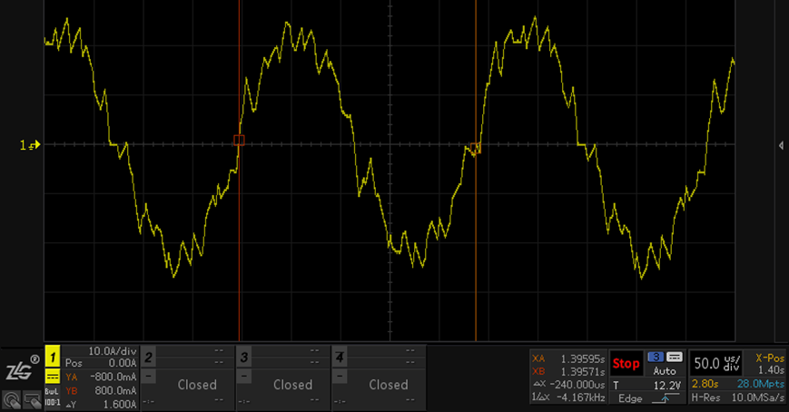
Task: Select the yellow channel 1 button
Action: [x=53, y=358]
